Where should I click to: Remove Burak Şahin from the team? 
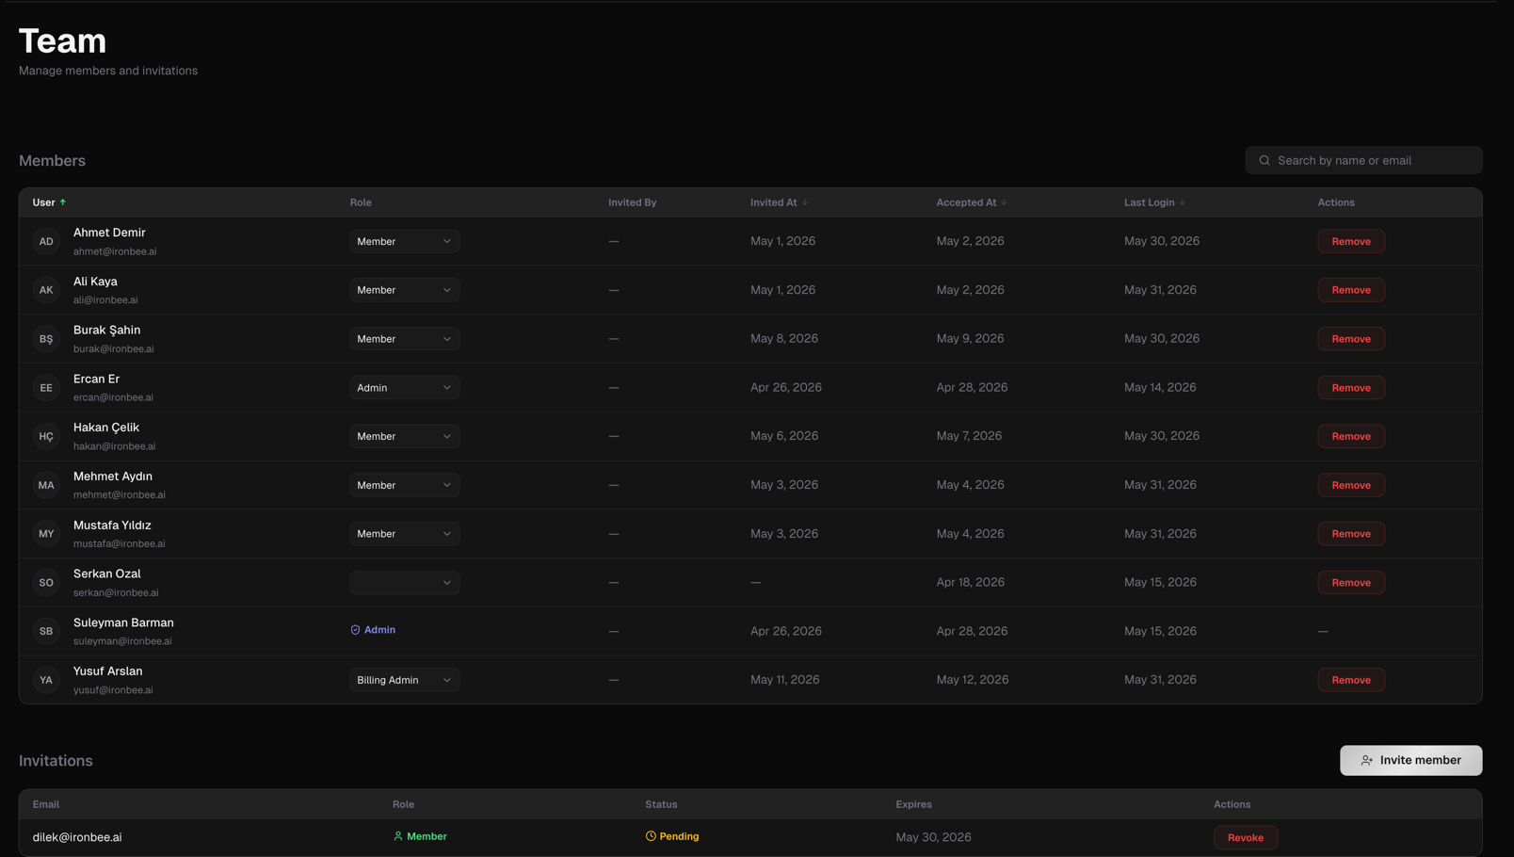1351,339
